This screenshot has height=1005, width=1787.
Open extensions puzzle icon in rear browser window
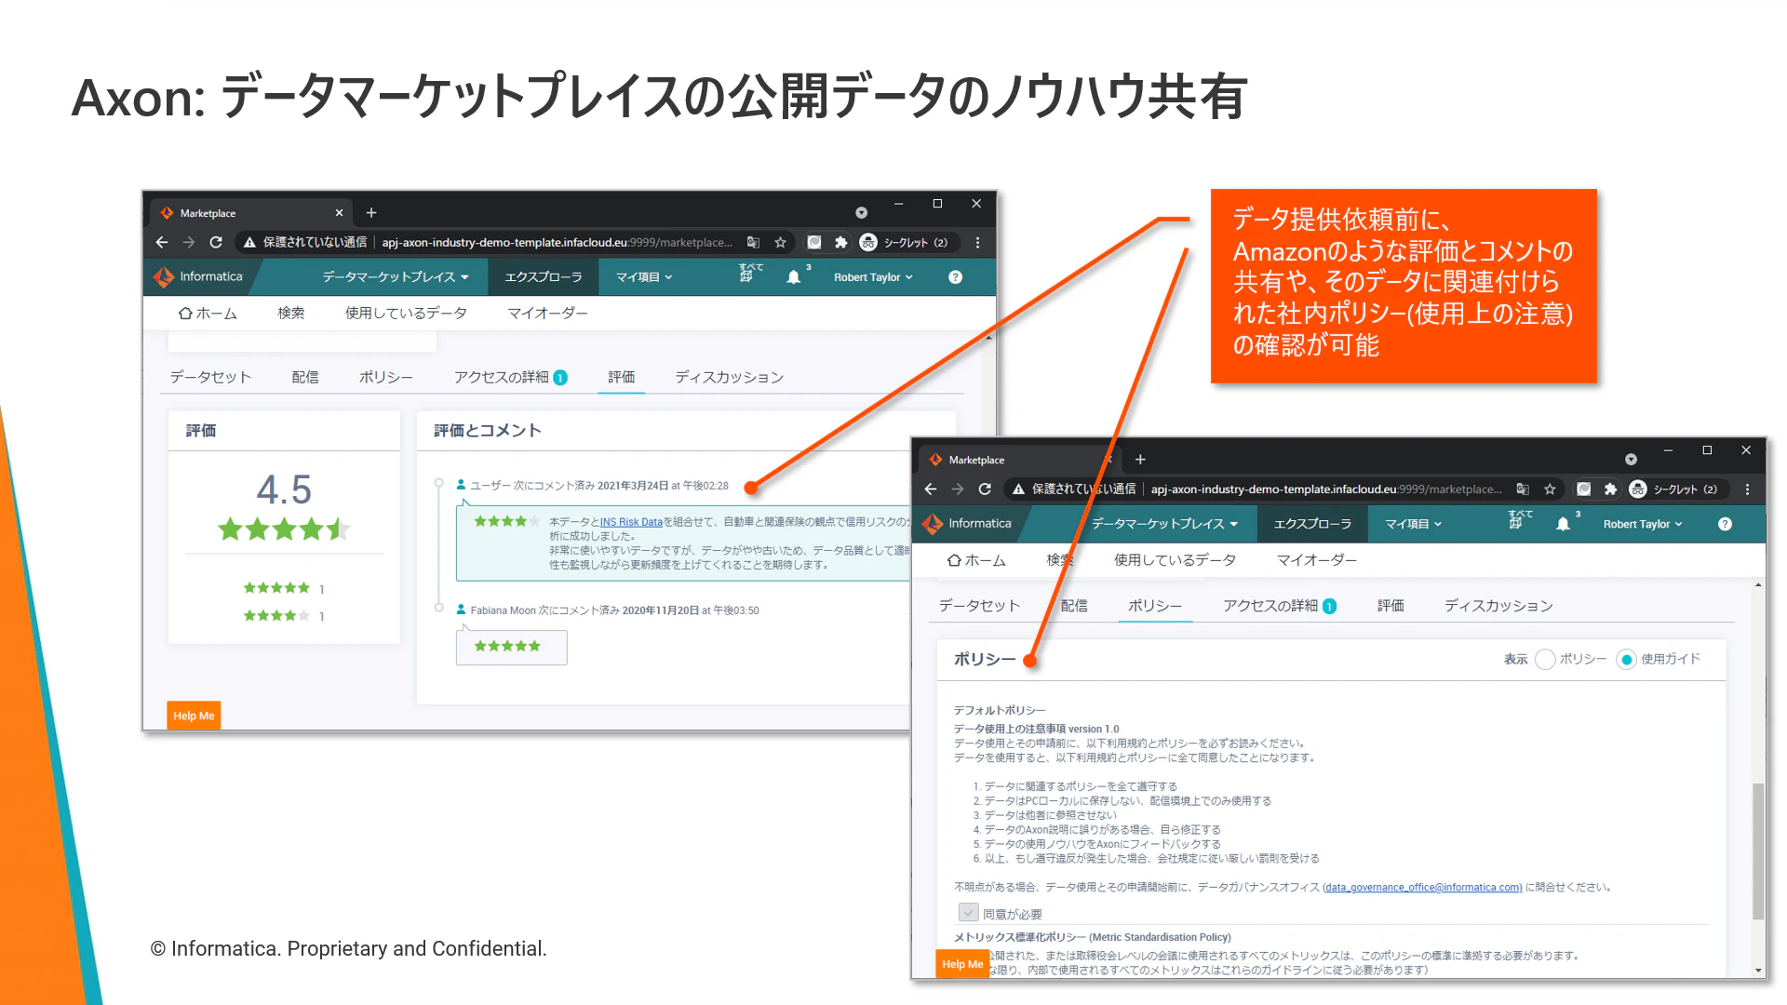point(840,242)
